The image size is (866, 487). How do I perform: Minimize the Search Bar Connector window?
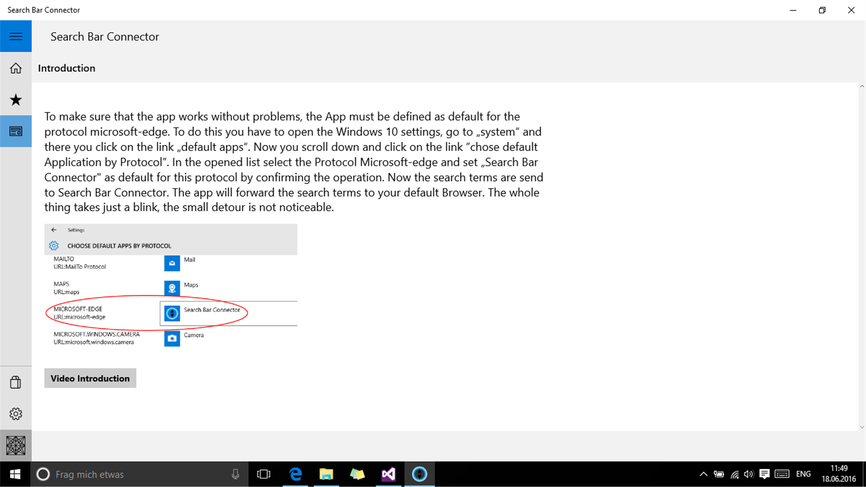(794, 10)
